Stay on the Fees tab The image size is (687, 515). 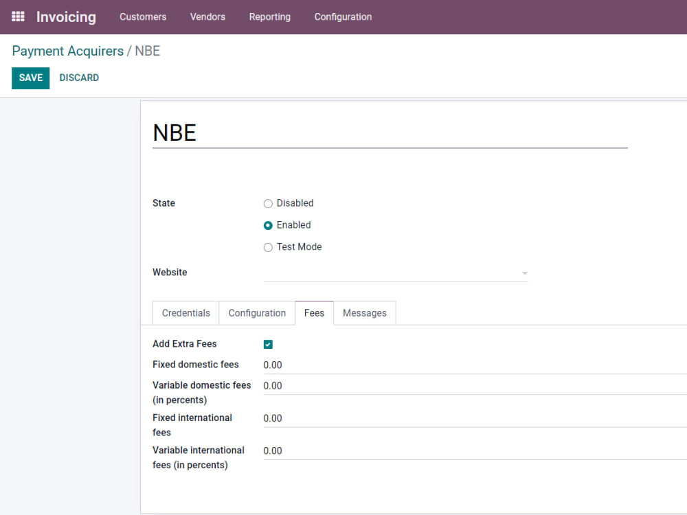point(314,312)
